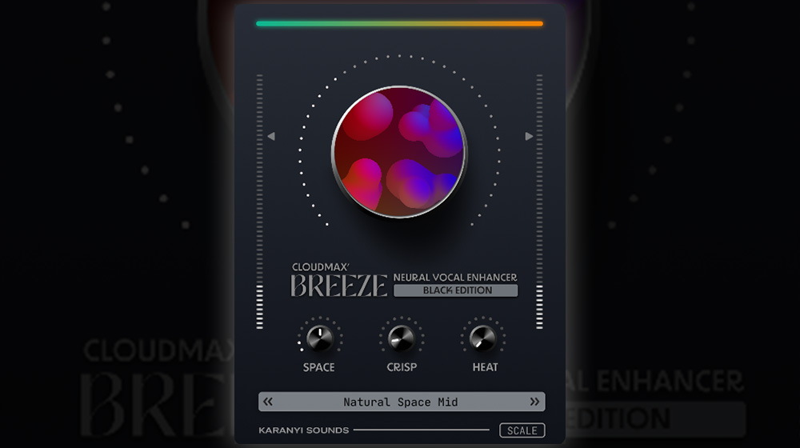The height and width of the screenshot is (448, 800).
Task: Click the NEURAL VOCAL ENHANCER text
Action: click(455, 277)
